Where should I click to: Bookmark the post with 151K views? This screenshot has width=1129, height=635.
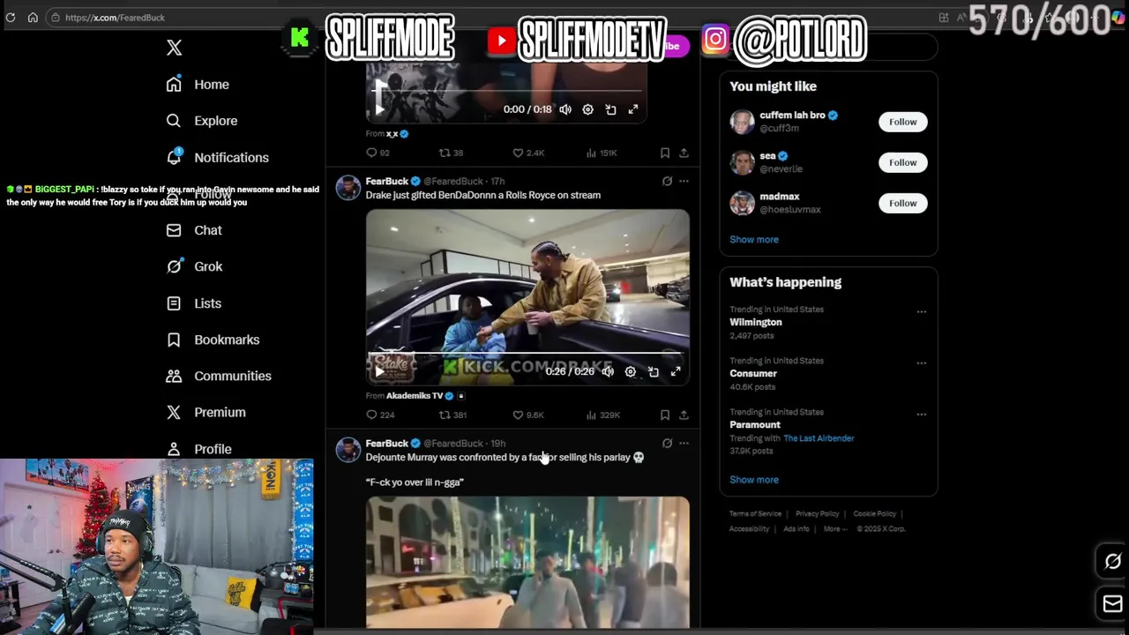click(664, 153)
